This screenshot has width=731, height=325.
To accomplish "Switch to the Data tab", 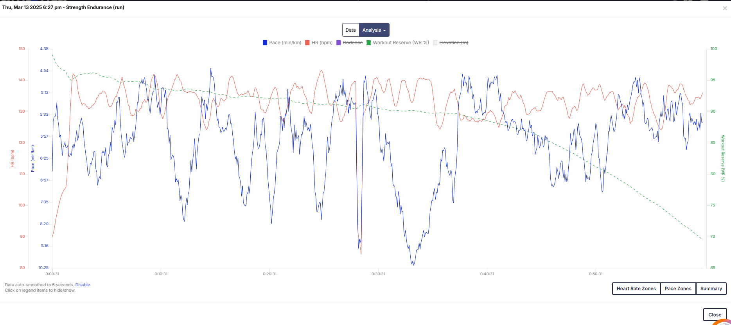I will pyautogui.click(x=350, y=30).
